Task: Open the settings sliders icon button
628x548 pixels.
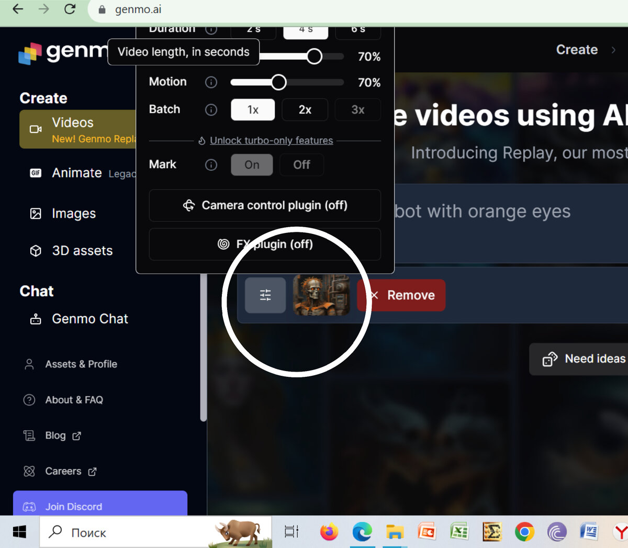Action: pos(265,295)
